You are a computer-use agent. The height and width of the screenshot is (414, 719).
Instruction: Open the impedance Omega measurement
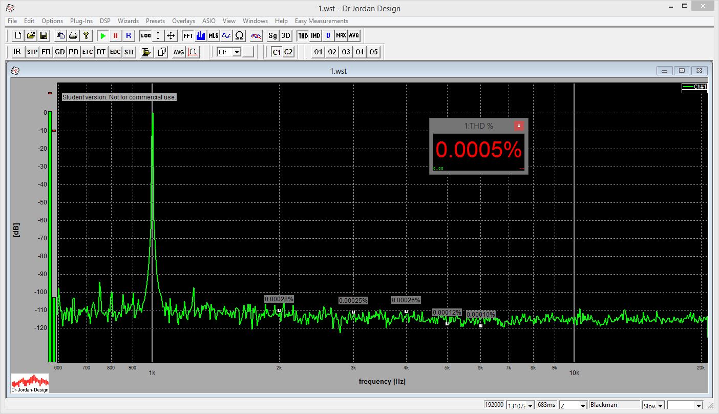pos(239,35)
